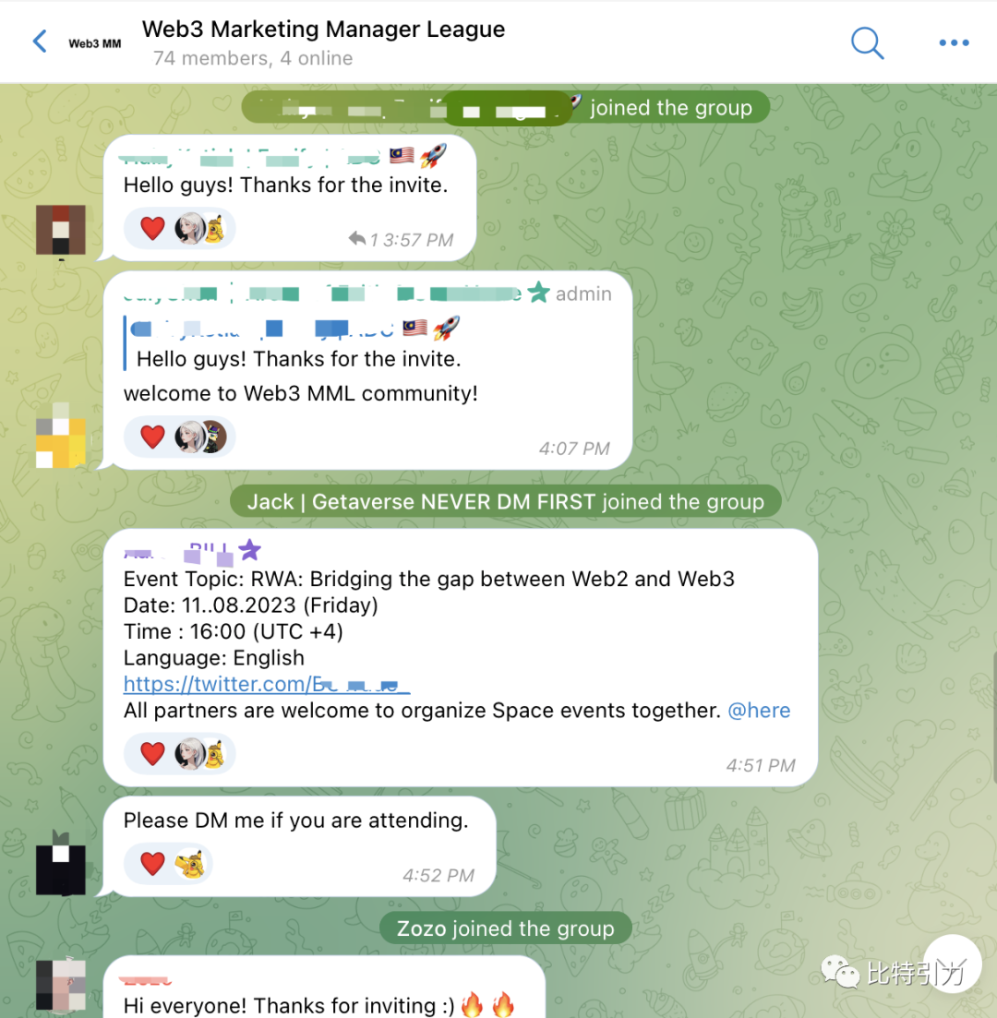Screen dimensions: 997x1018
Task: Toggle heart reaction on 'Please DM me' message
Action: pyautogui.click(x=152, y=864)
